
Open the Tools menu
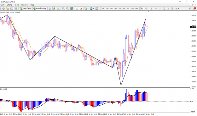pos(17,5)
